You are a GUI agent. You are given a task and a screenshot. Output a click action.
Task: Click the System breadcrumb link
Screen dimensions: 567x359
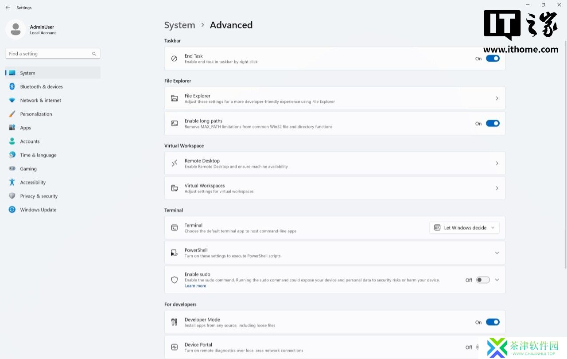[x=179, y=25]
